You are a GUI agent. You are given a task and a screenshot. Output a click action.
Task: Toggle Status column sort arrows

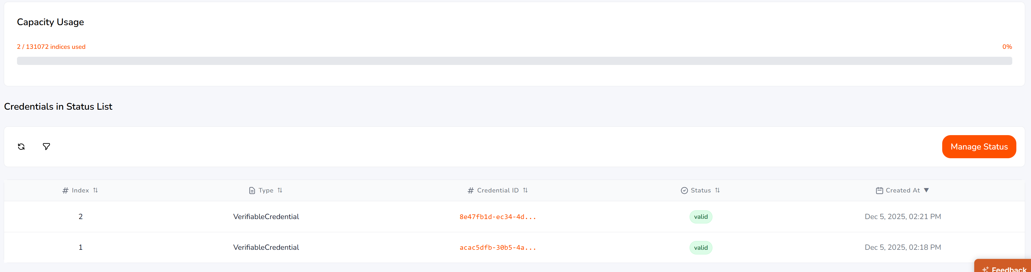(717, 190)
